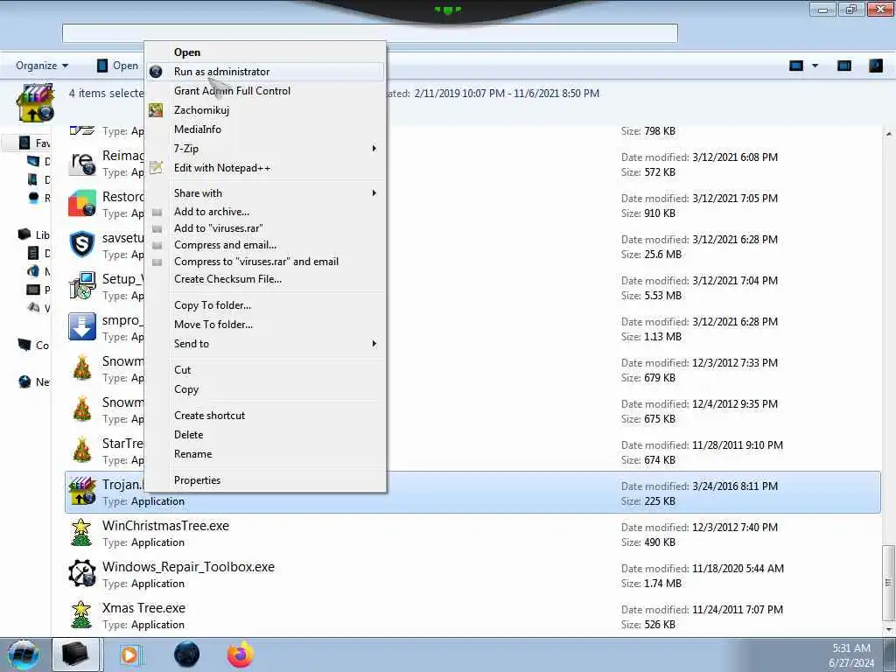Expand the Send to submenu arrow
This screenshot has height=672, width=896.
374,343
